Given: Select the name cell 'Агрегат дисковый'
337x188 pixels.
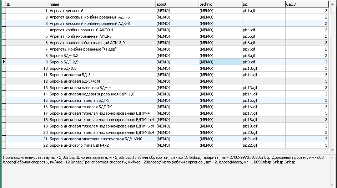Looking at the screenshot, I should [x=102, y=11].
